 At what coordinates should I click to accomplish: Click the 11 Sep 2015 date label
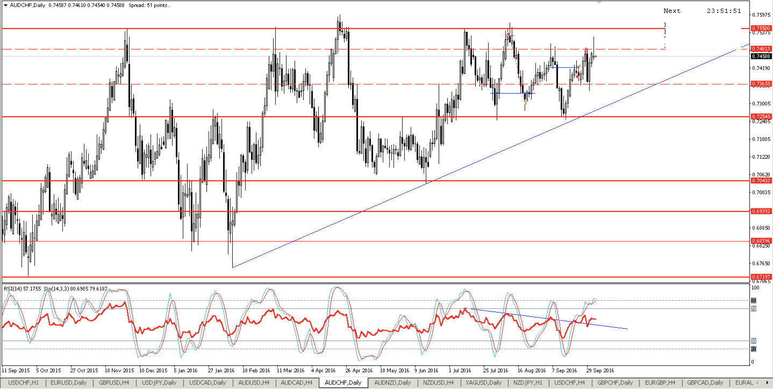16,371
